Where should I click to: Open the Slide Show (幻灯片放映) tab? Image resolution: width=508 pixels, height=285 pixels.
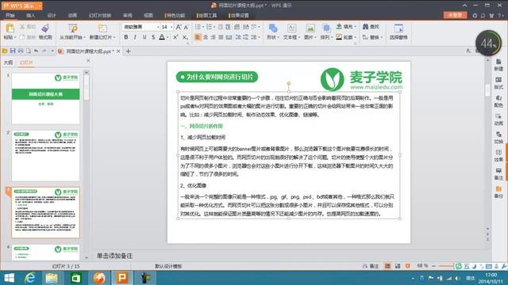pyautogui.click(x=100, y=15)
